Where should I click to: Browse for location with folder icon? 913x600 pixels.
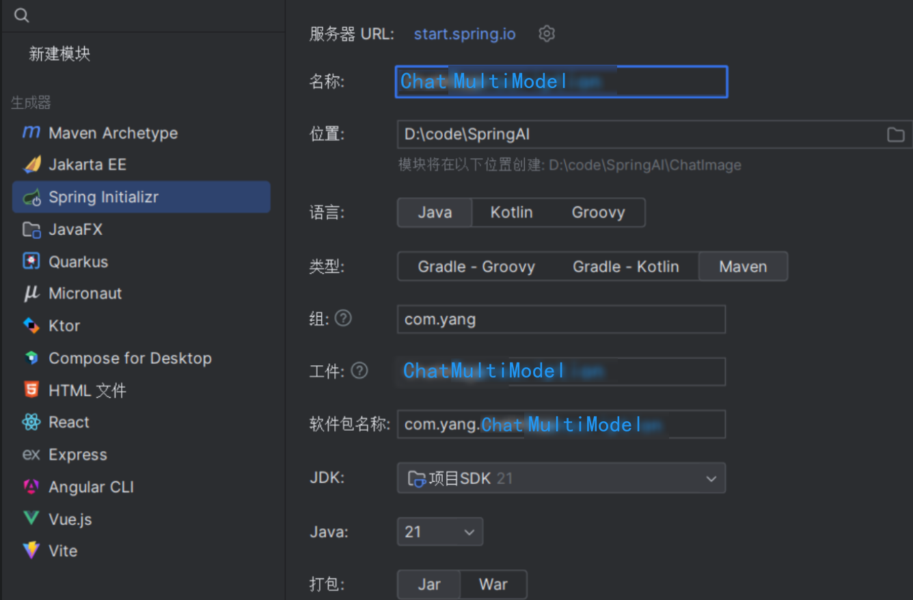point(895,134)
